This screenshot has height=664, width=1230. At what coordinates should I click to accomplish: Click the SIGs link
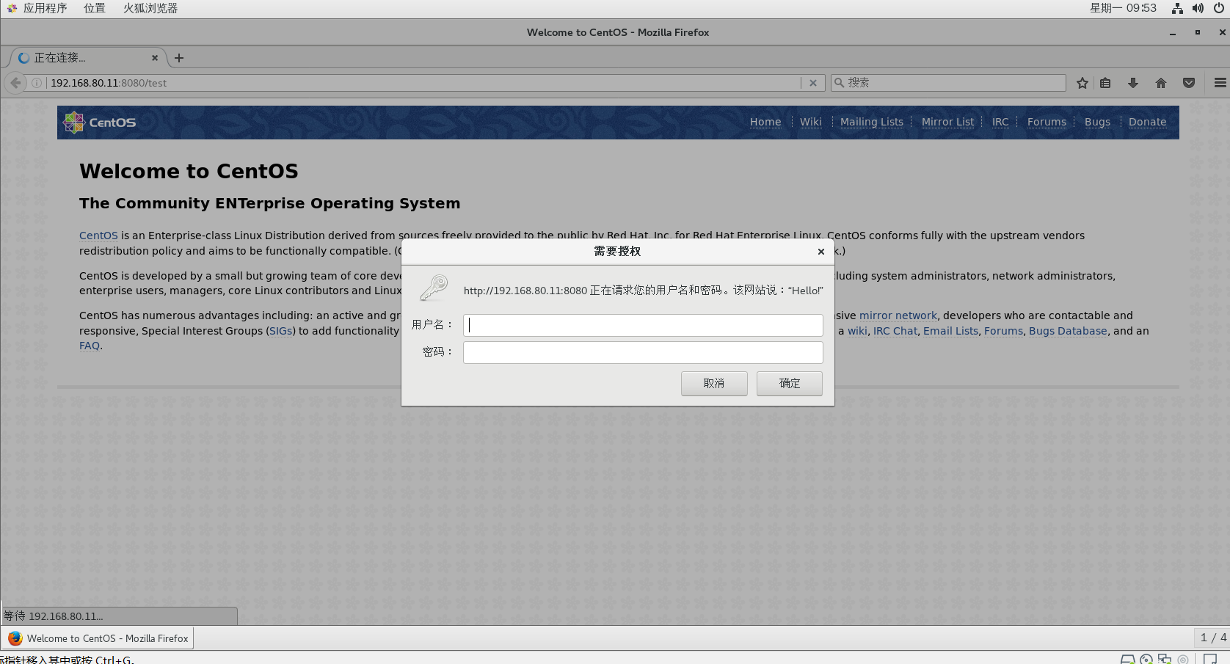point(281,331)
